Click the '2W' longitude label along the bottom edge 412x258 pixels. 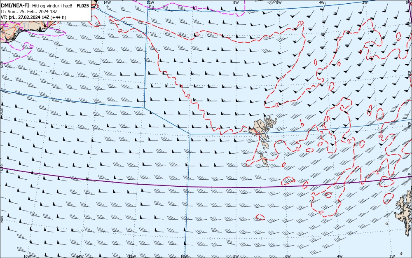tap(392, 256)
